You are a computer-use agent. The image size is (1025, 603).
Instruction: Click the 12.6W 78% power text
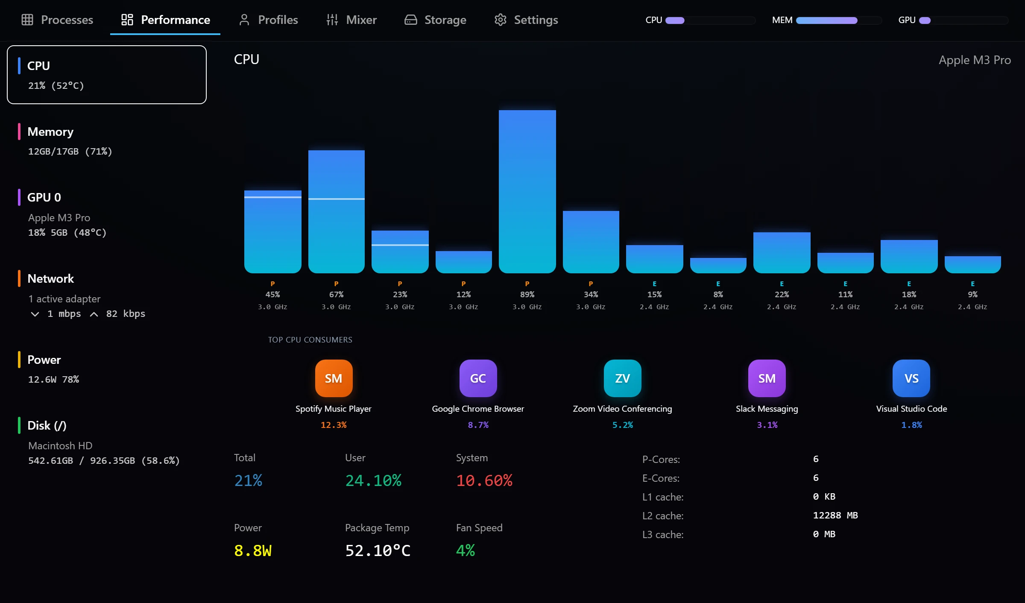(x=54, y=380)
